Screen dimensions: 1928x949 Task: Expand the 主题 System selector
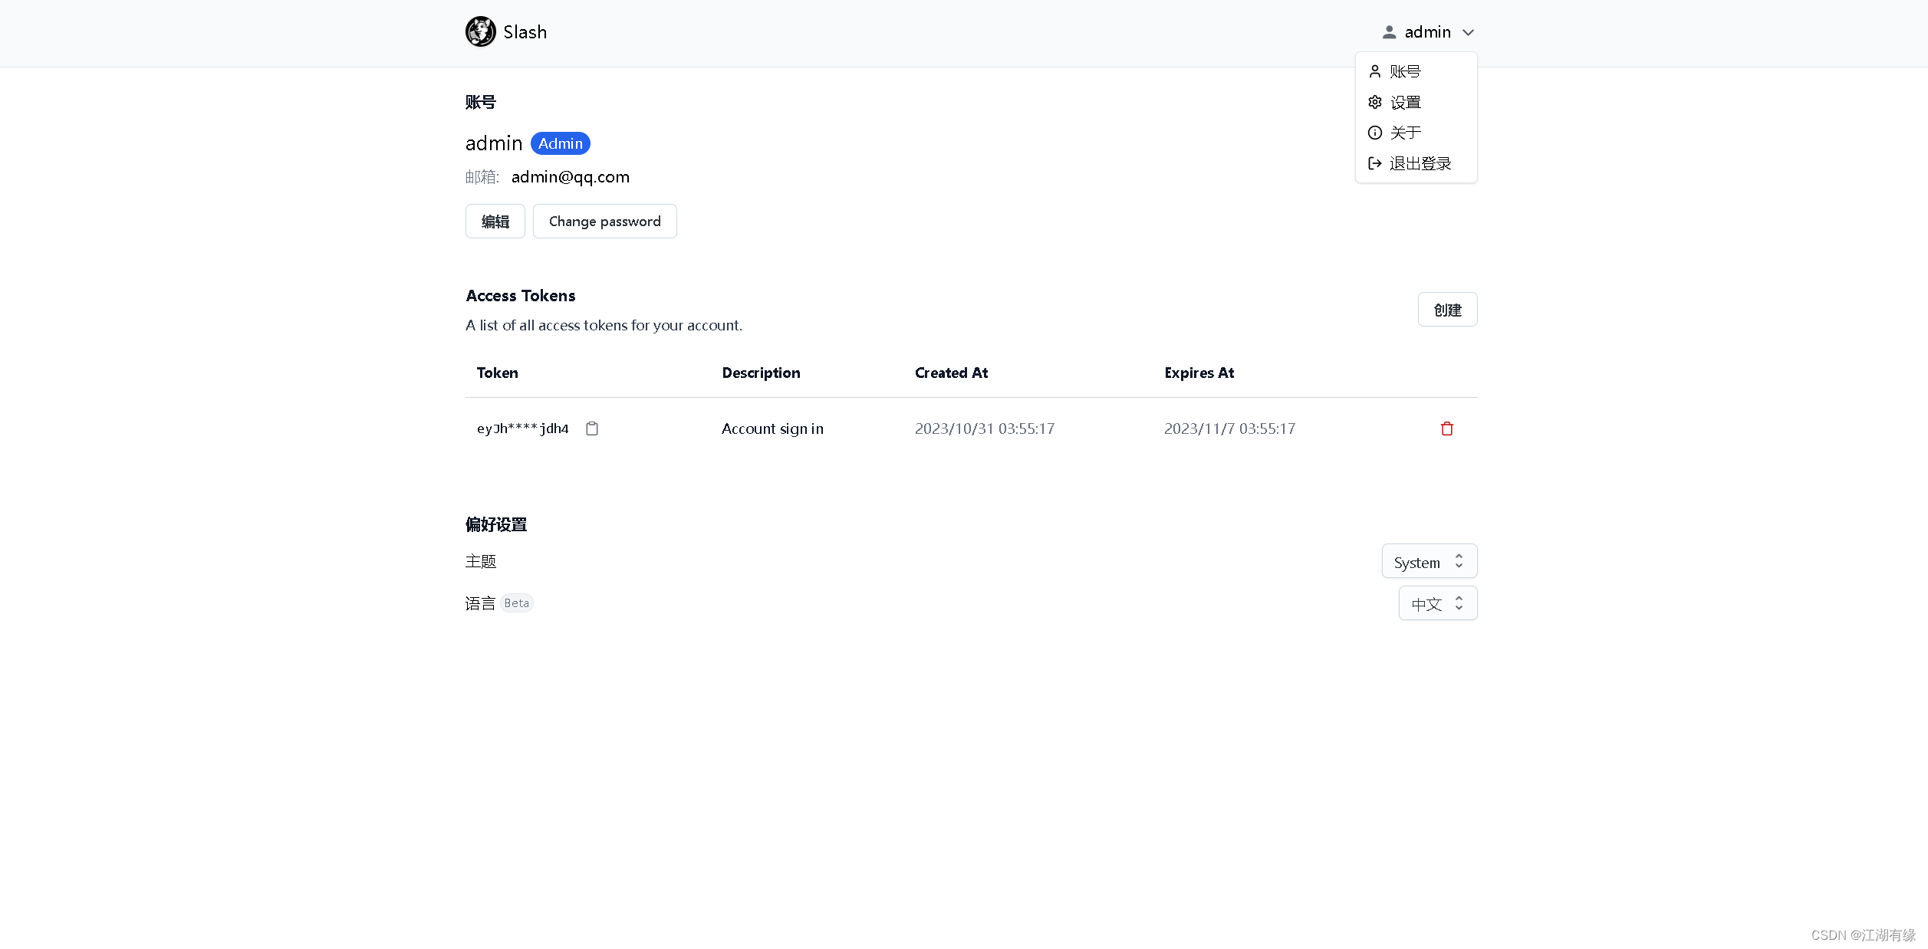click(1427, 562)
